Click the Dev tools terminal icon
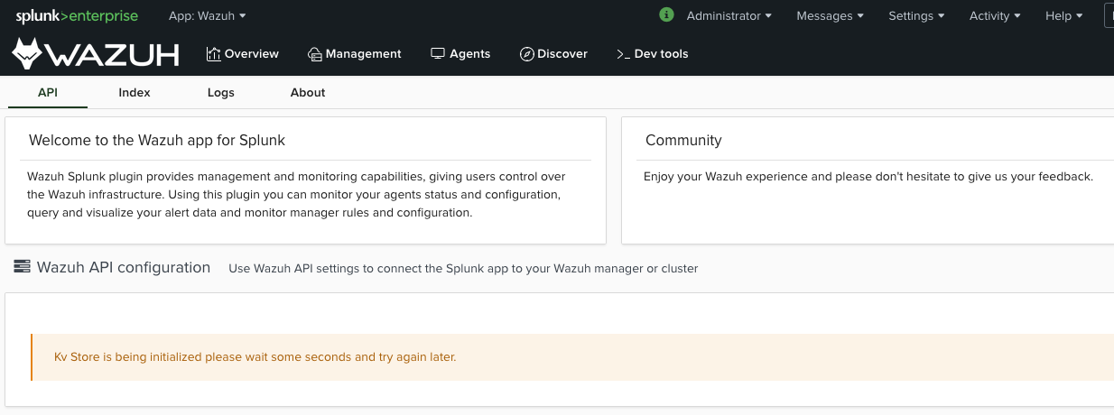Viewport: 1114px width, 415px height. tap(623, 54)
